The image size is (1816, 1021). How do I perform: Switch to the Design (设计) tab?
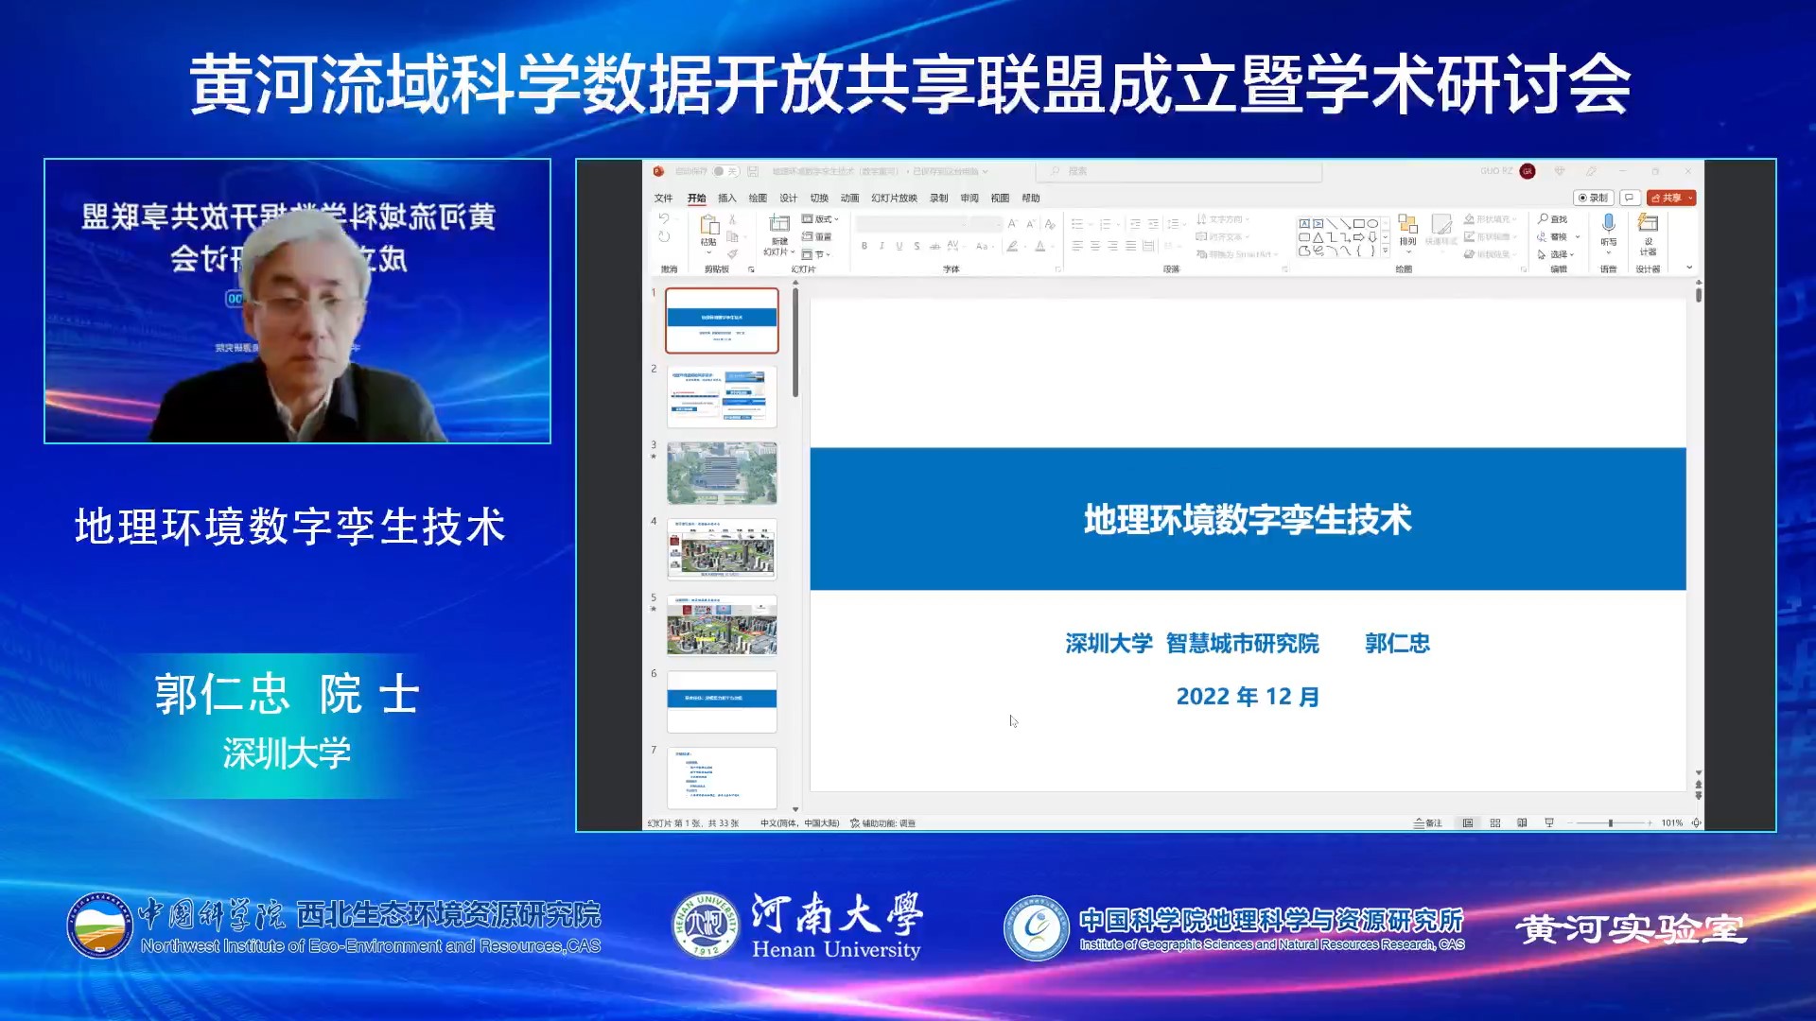click(788, 198)
